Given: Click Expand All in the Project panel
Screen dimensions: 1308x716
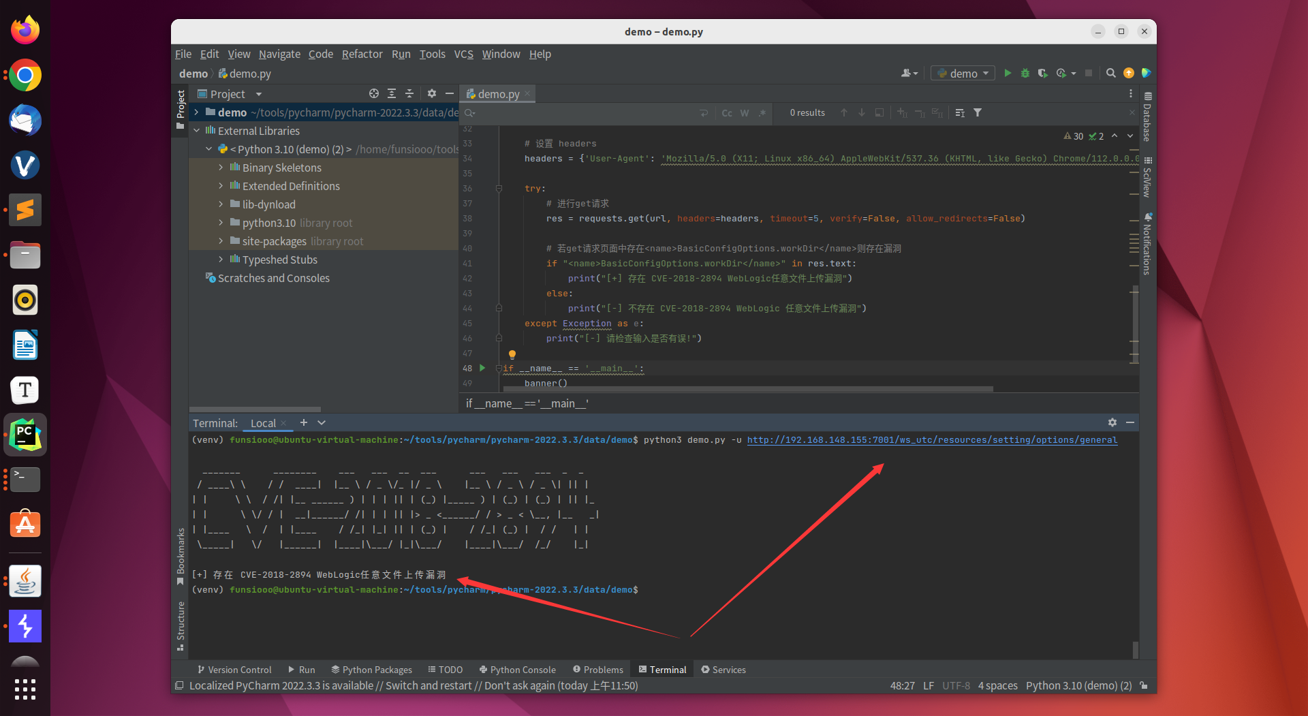Looking at the screenshot, I should 391,93.
